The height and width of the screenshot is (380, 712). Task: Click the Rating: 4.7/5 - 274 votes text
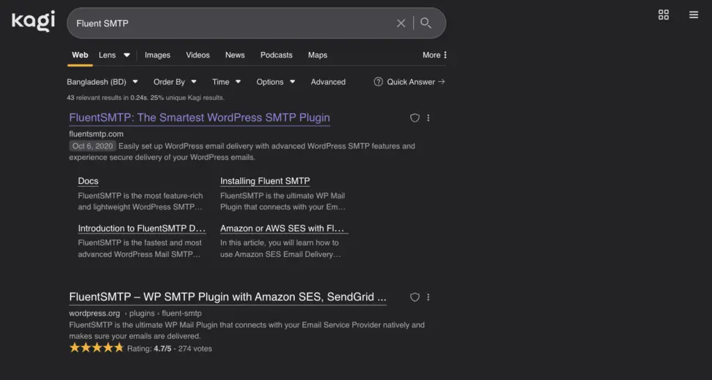tap(170, 349)
